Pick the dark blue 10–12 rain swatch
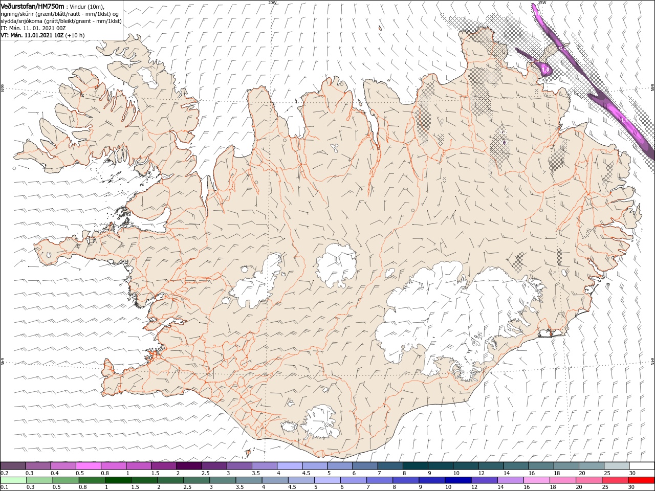The width and height of the screenshot is (655, 491). (x=457, y=480)
